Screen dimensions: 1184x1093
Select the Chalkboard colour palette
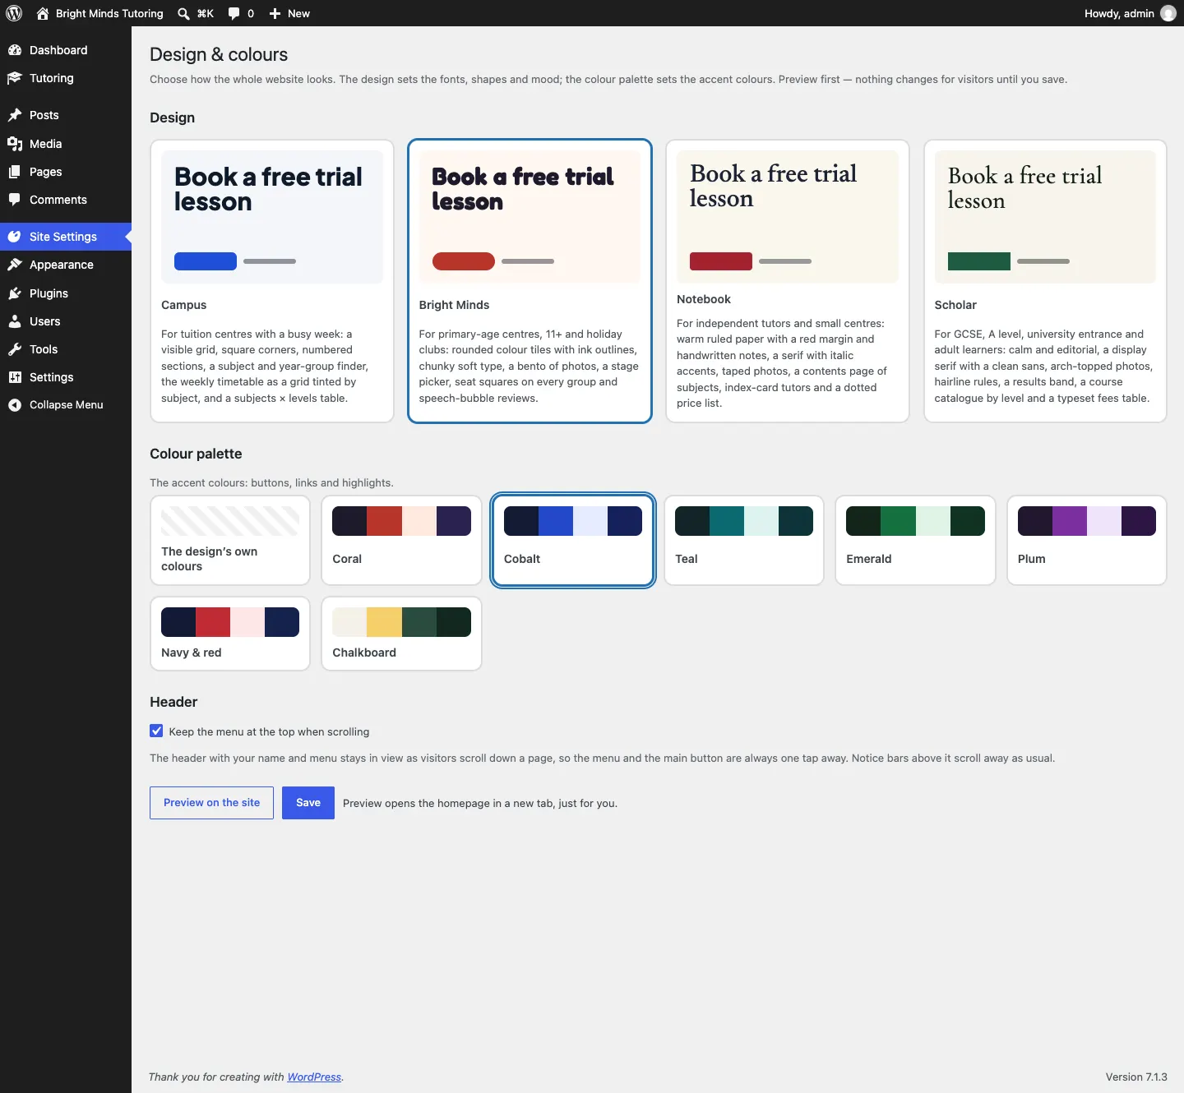[x=401, y=634]
